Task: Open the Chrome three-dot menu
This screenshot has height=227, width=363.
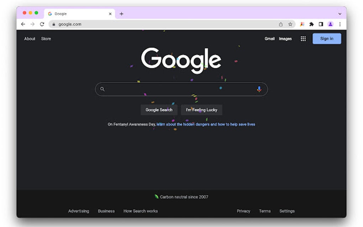Action: click(340, 24)
